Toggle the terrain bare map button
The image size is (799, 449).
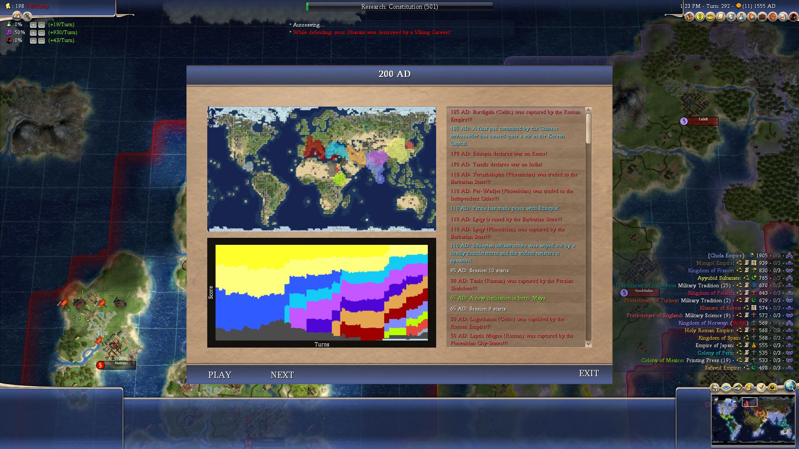[738, 387]
